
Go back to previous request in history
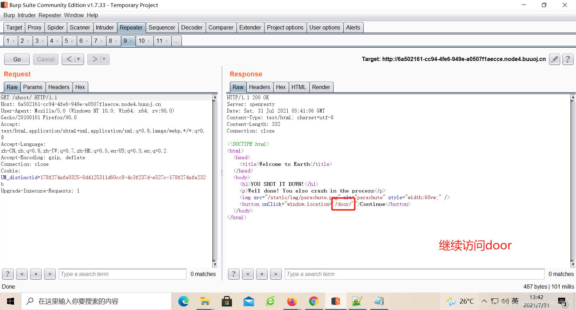tap(69, 59)
